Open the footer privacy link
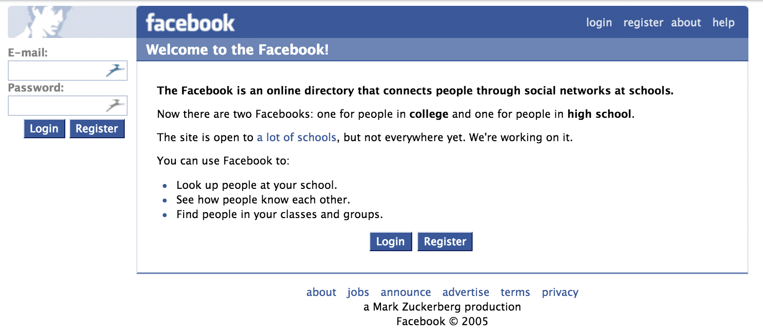The height and width of the screenshot is (331, 763). [x=560, y=292]
